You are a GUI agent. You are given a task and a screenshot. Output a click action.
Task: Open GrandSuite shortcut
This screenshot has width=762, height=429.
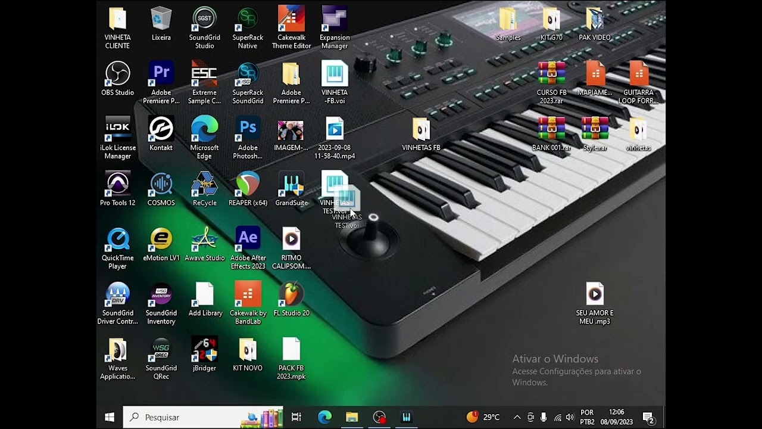(291, 189)
